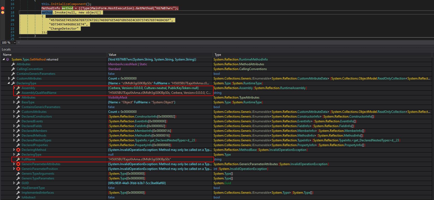The width and height of the screenshot is (434, 200).
Task: Select the Locals panel title
Action: click(x=6, y=49)
